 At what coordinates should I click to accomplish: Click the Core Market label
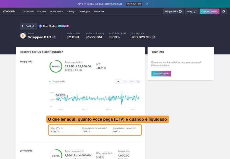coord(50,26)
